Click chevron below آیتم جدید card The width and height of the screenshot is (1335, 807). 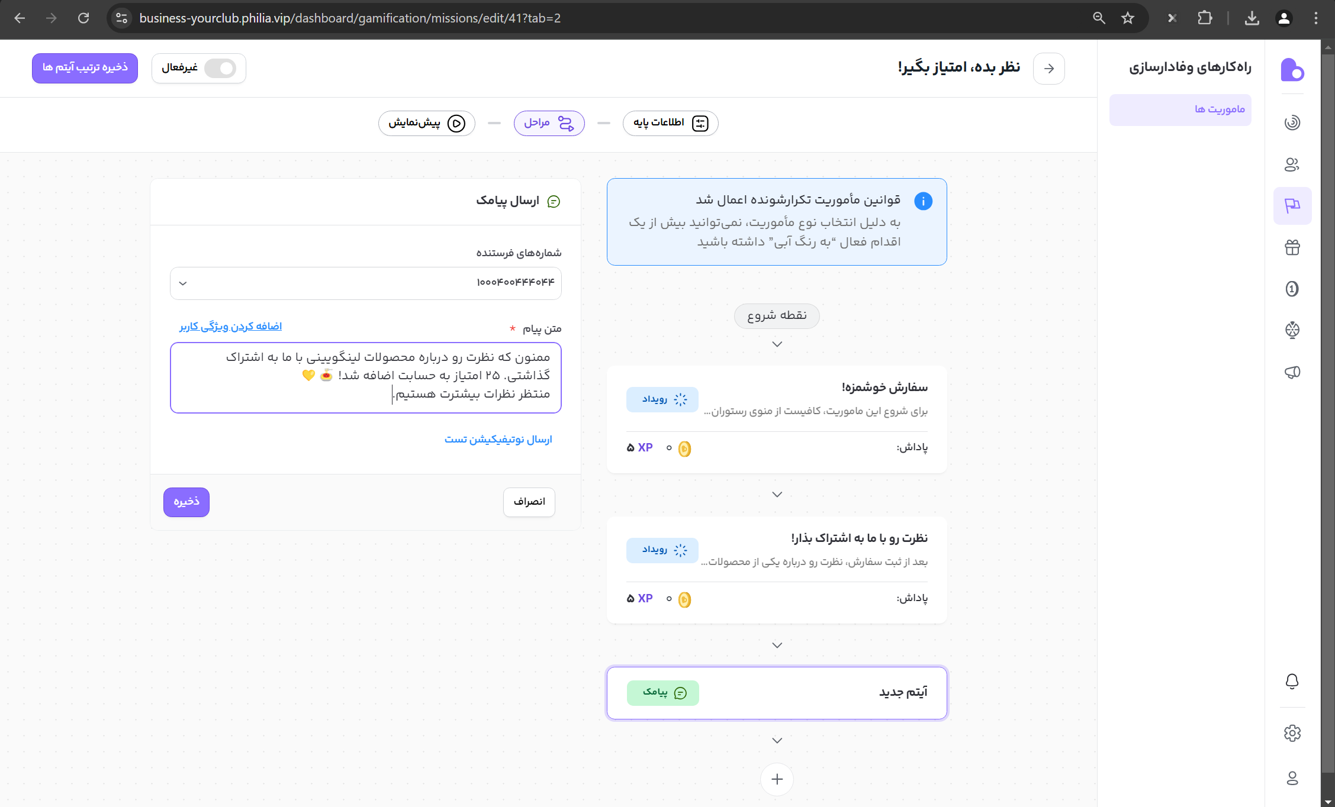777,741
